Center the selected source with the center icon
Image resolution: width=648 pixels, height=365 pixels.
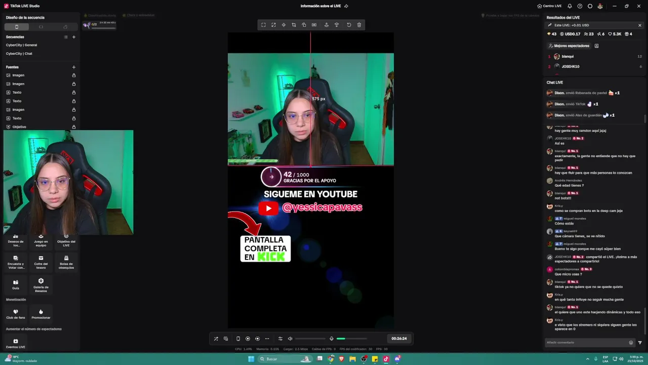(x=283, y=25)
